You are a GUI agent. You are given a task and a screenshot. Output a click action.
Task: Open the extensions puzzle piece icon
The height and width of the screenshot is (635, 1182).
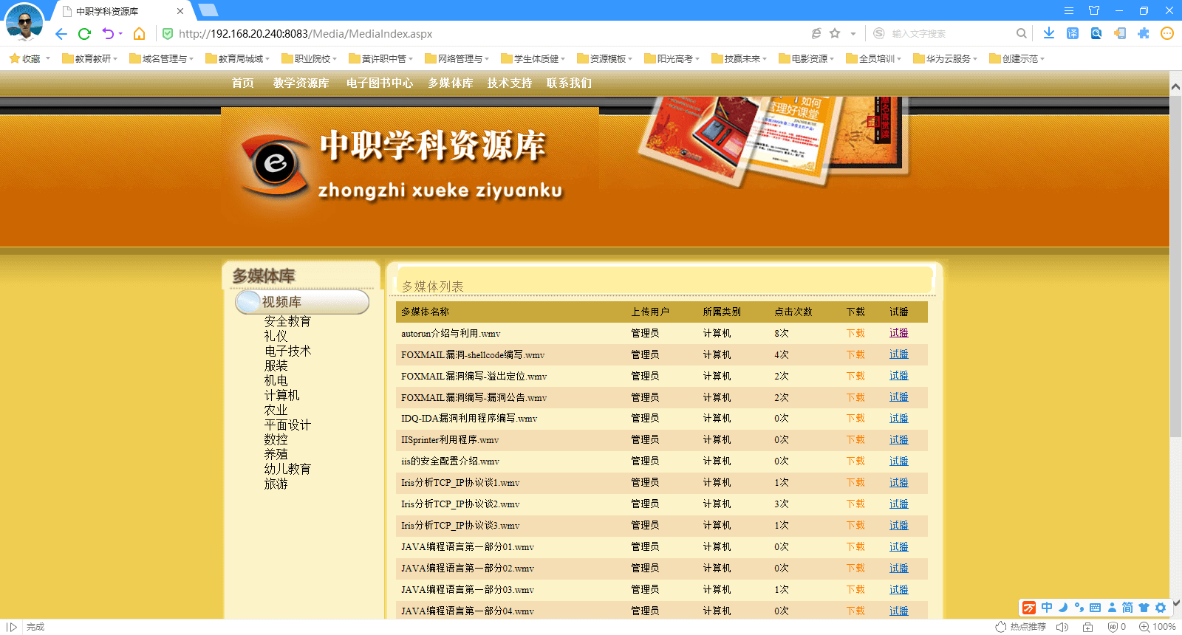point(1144,33)
